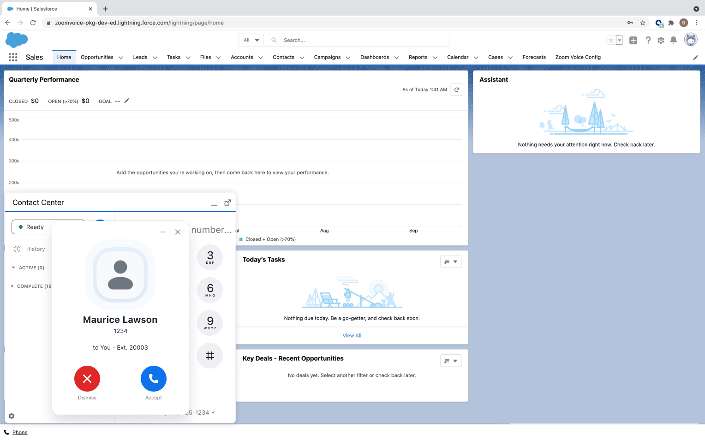Click the Salesforce search field
The width and height of the screenshot is (705, 440).
pos(360,41)
